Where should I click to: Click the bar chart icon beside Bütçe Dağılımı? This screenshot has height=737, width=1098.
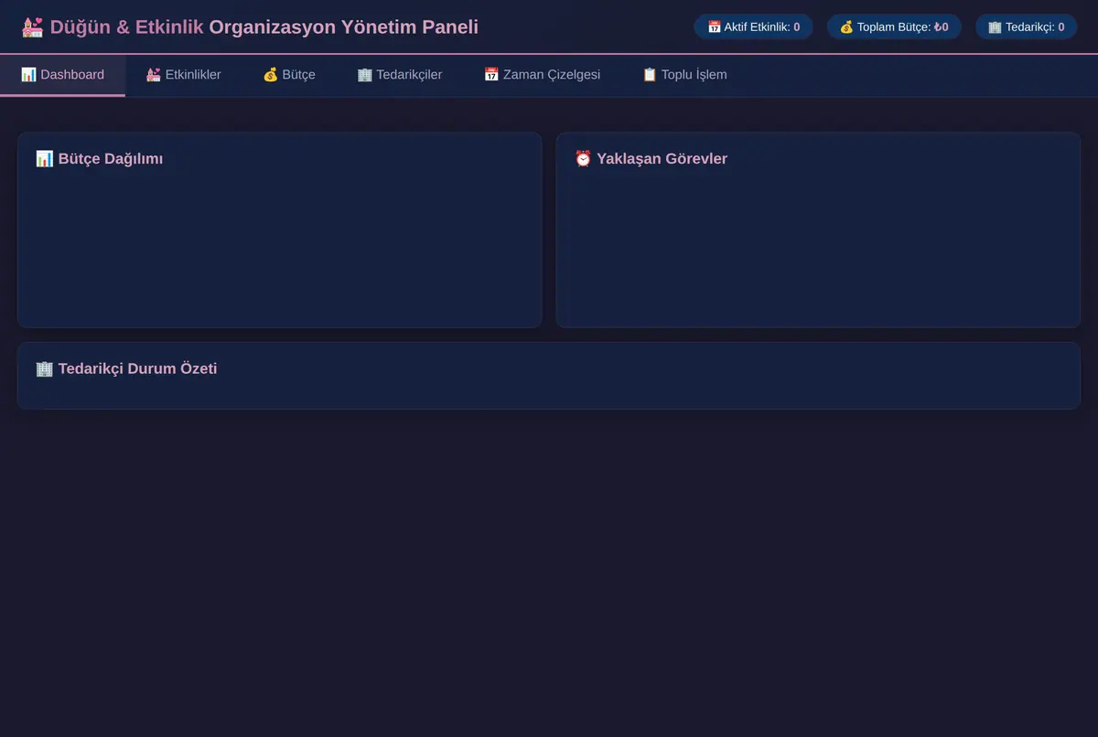pos(44,159)
